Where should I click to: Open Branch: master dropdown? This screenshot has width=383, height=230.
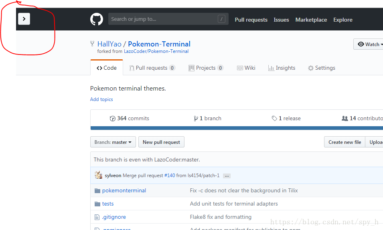click(113, 142)
